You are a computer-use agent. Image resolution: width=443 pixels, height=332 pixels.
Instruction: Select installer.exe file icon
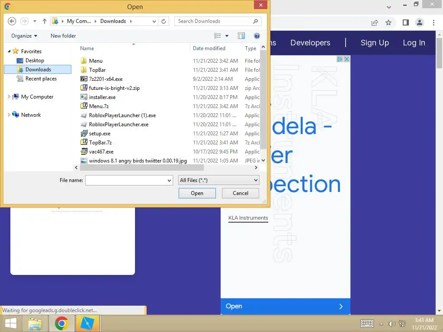pyautogui.click(x=83, y=97)
